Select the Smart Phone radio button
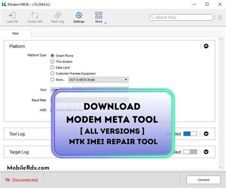Image resolution: width=226 pixels, height=188 pixels. pyautogui.click(x=52, y=56)
